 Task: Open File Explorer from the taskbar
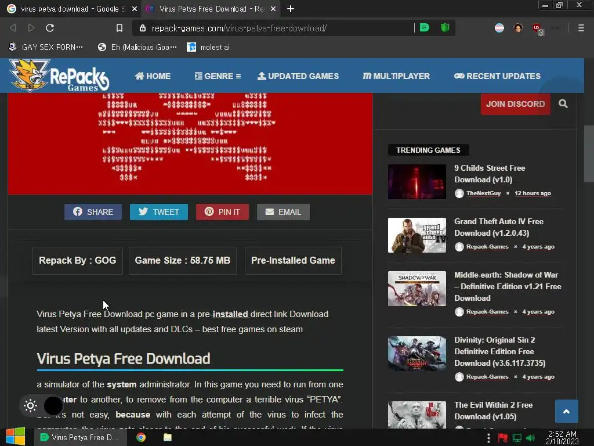coord(167,437)
